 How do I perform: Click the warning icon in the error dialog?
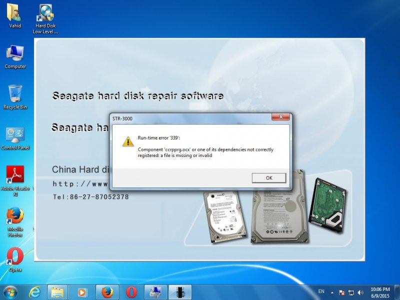pos(128,141)
